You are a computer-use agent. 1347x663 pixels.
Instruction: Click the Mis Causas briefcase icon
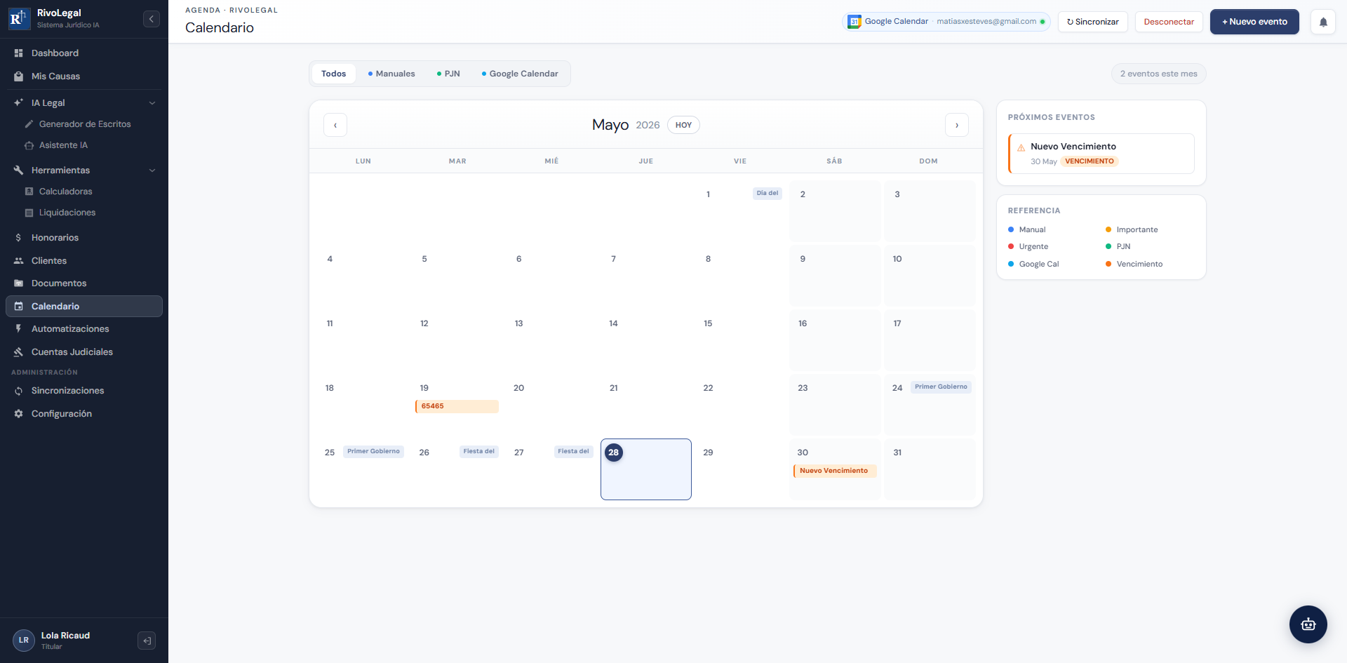(19, 76)
